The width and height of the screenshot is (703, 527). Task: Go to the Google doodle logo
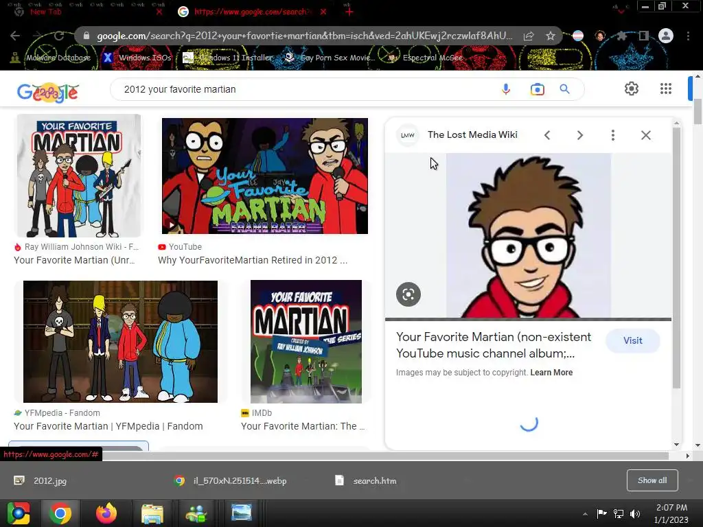click(48, 93)
